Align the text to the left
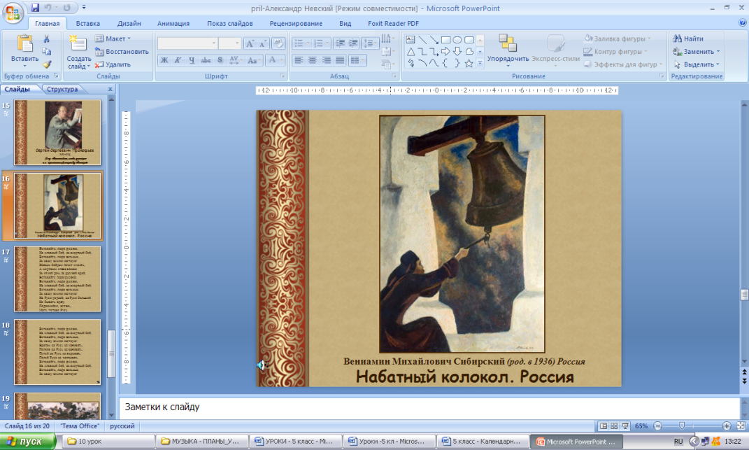Viewport: 749px width, 450px height. [x=299, y=60]
